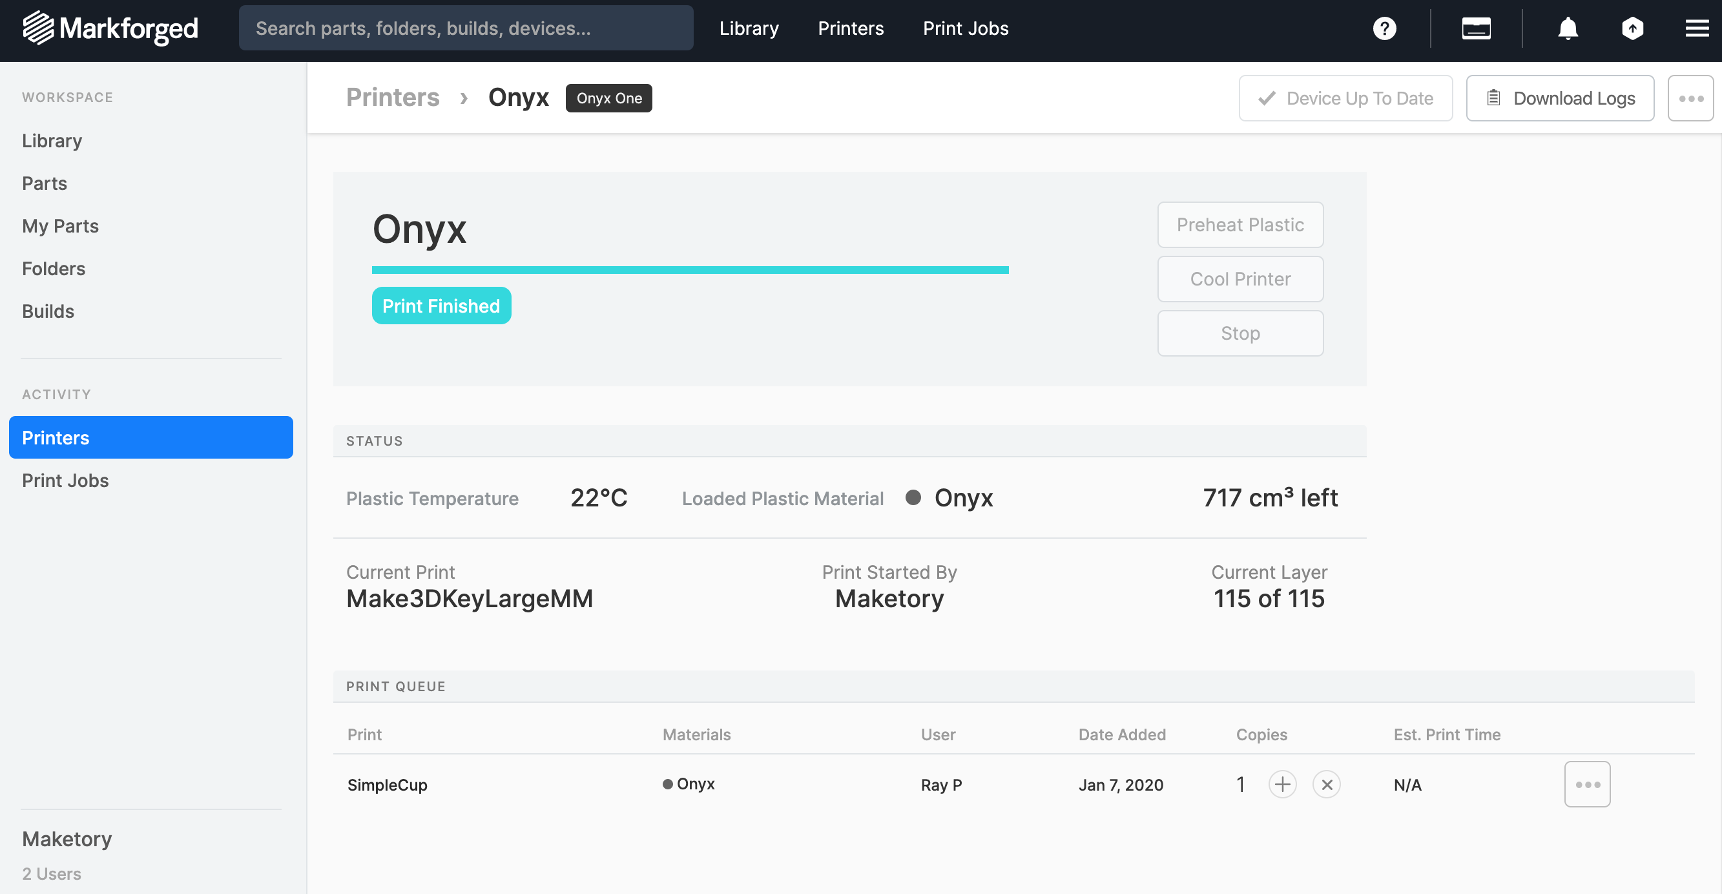Click the Maketory Print Started By value
The width and height of the screenshot is (1722, 894).
[x=890, y=599]
